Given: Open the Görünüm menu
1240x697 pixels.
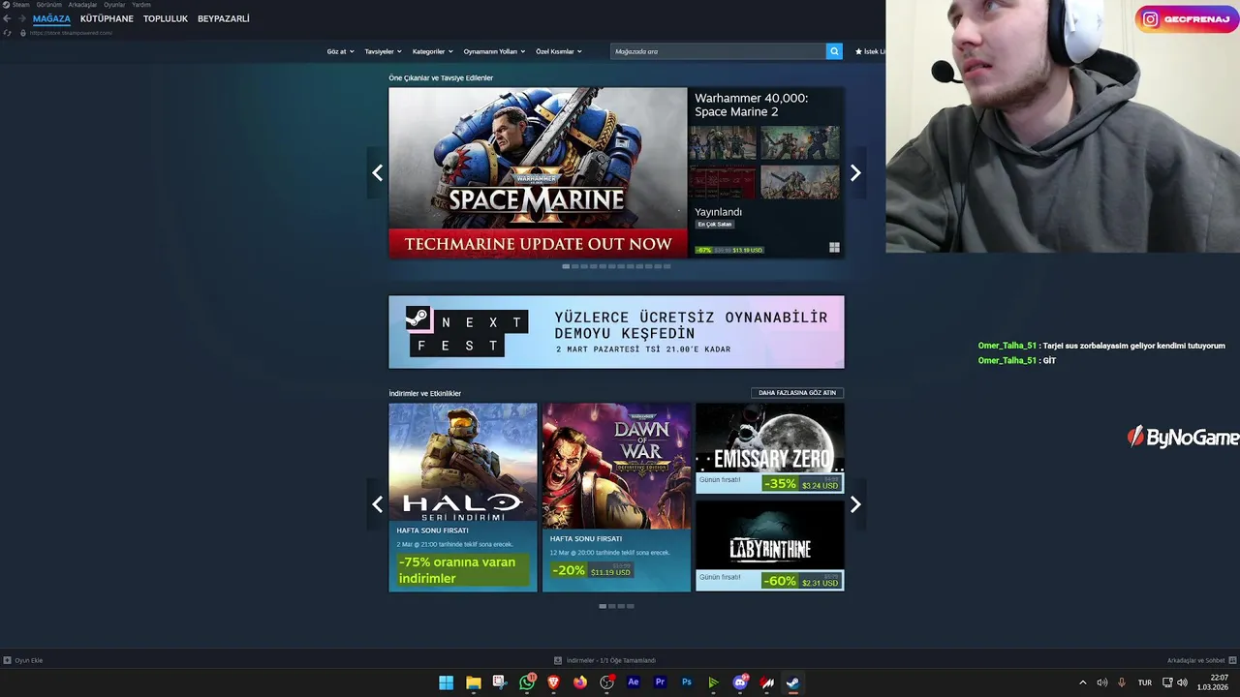Looking at the screenshot, I should pyautogui.click(x=49, y=5).
